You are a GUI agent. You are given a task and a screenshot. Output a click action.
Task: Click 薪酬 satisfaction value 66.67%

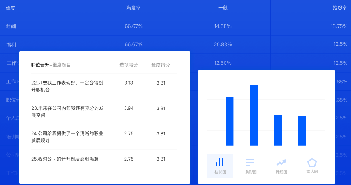coord(133,26)
